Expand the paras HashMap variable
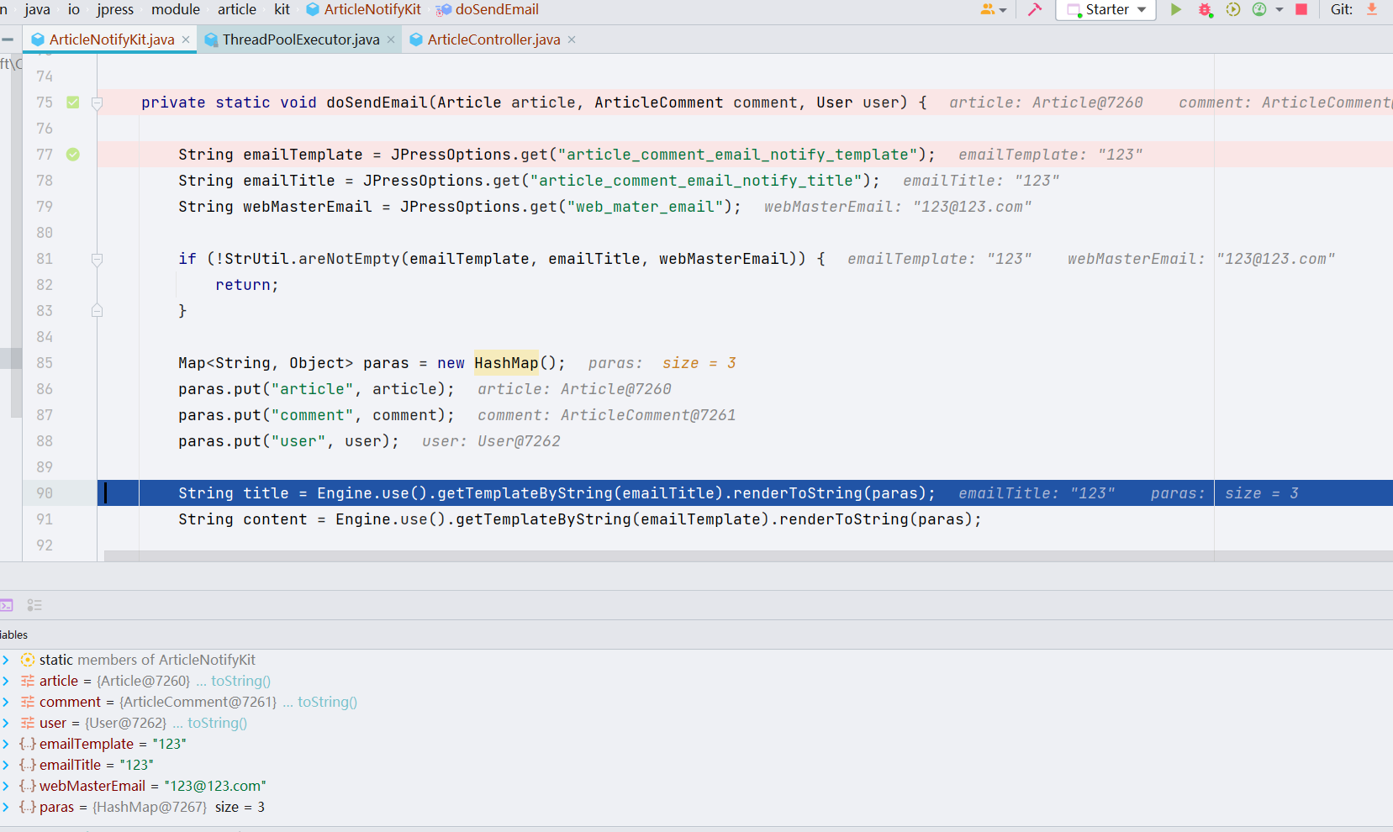 pyautogui.click(x=6, y=807)
